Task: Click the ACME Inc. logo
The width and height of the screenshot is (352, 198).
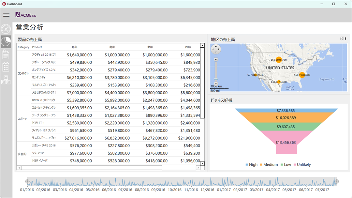Action: [x=26, y=15]
